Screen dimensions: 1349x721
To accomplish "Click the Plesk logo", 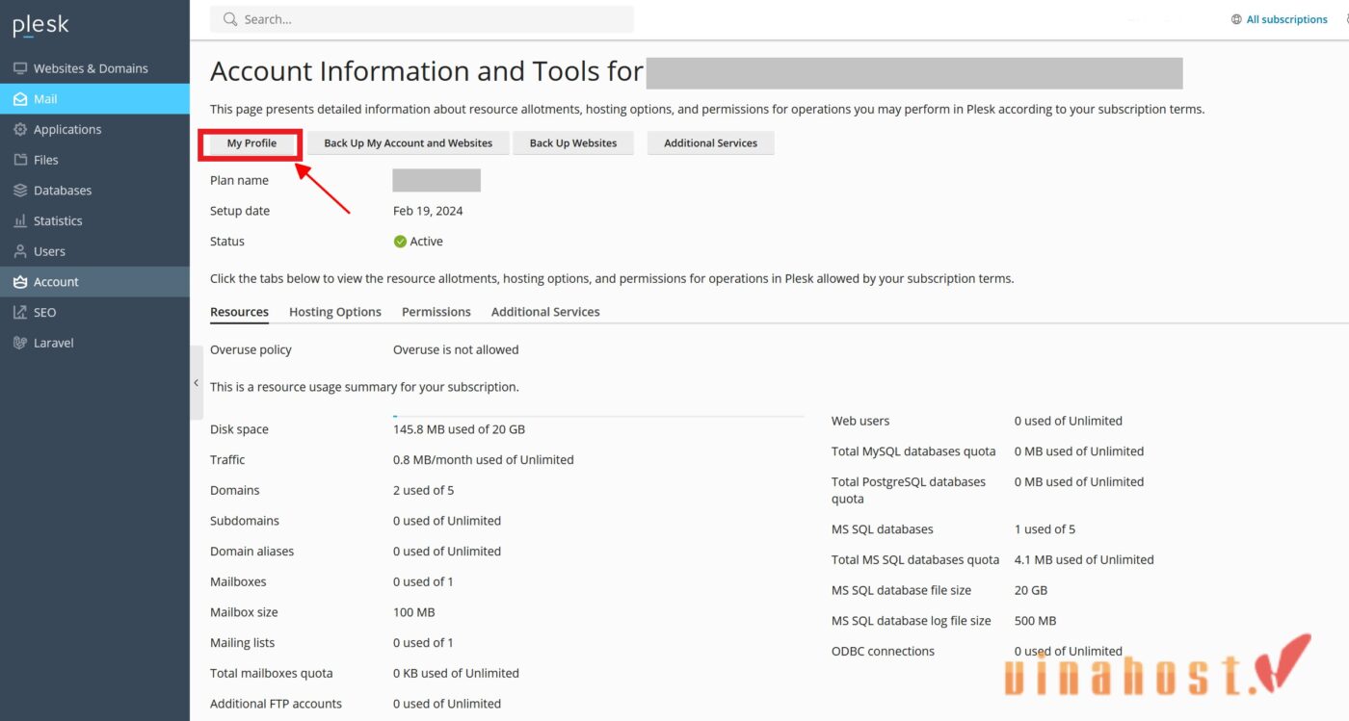I will point(40,26).
